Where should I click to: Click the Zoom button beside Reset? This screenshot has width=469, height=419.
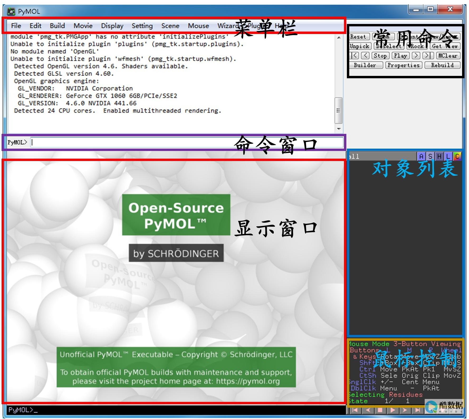(x=383, y=37)
